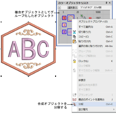Click the ABC lettering in the design

click(x=29, y=49)
